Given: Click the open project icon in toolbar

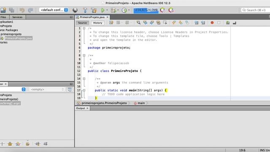Looking at the screenshot, I should point(3,10).
